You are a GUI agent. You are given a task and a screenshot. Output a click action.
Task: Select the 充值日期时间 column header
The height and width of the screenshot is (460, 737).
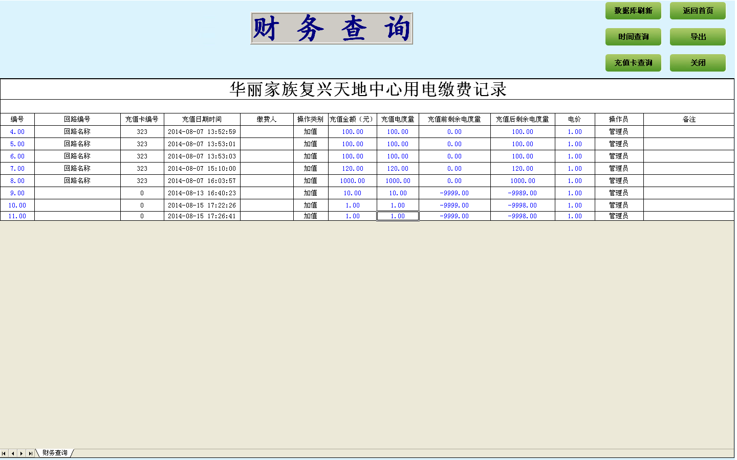pyautogui.click(x=202, y=119)
